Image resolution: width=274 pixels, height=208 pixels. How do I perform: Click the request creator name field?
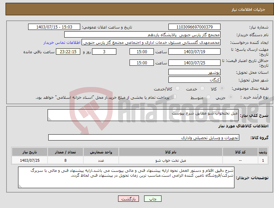coord(151,42)
